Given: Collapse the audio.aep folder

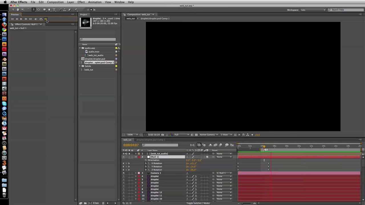Looking at the screenshot, I should click(x=80, y=48).
